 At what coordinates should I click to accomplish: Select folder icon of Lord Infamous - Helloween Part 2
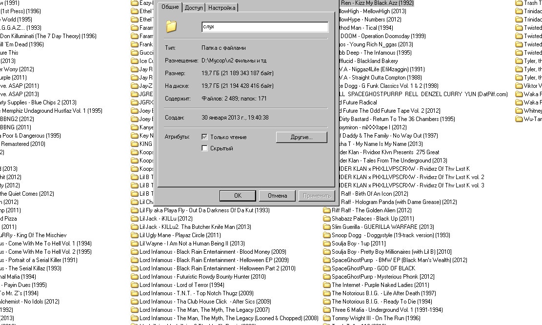click(135, 268)
